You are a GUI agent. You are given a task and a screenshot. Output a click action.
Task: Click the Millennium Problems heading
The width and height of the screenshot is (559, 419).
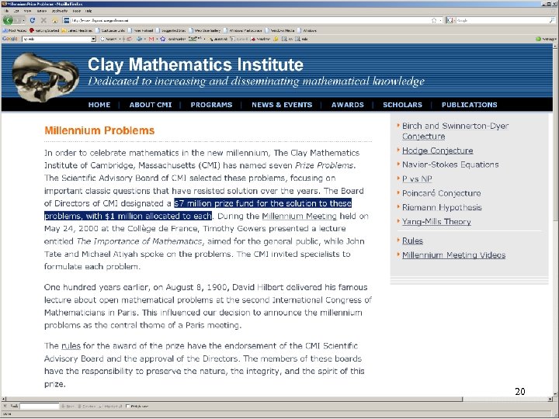tap(99, 130)
